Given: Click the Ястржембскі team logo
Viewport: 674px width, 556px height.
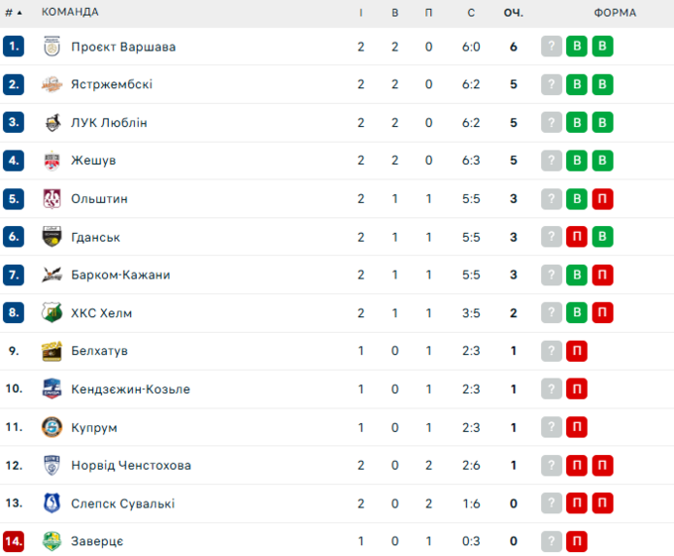Looking at the screenshot, I should click(53, 84).
